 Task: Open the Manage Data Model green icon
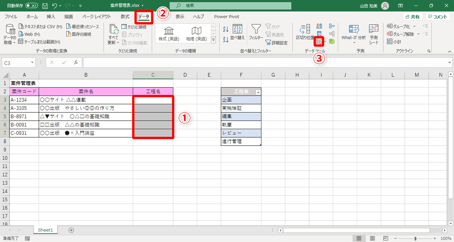click(332, 41)
